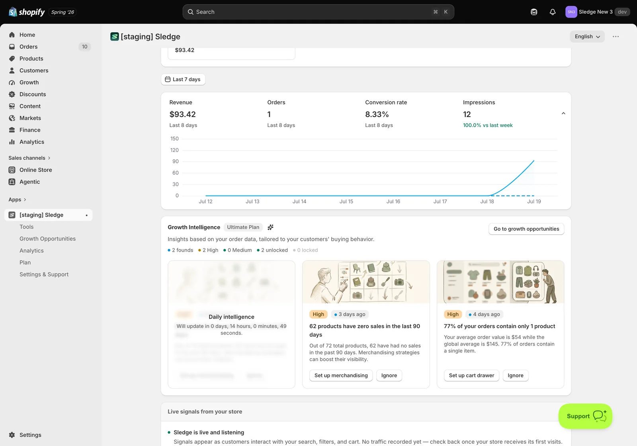Open Settings & Support submenu item

(44, 275)
